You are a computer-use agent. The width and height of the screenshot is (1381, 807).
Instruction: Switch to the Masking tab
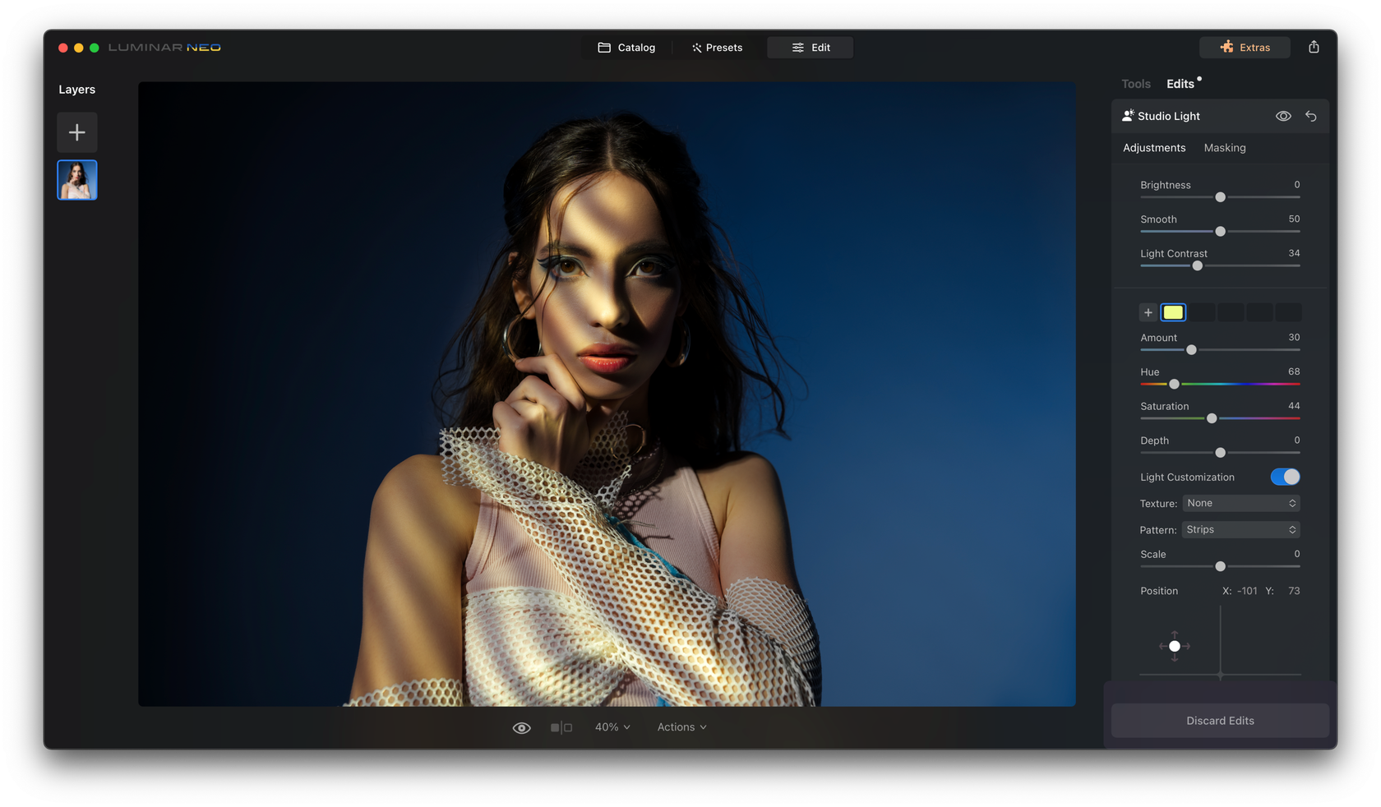(x=1224, y=148)
